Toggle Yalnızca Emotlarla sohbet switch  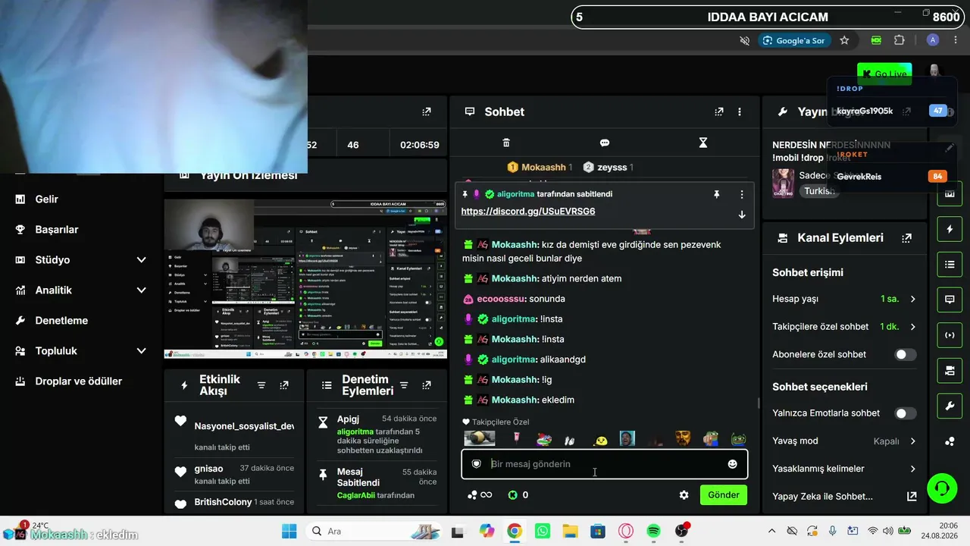[x=905, y=413]
